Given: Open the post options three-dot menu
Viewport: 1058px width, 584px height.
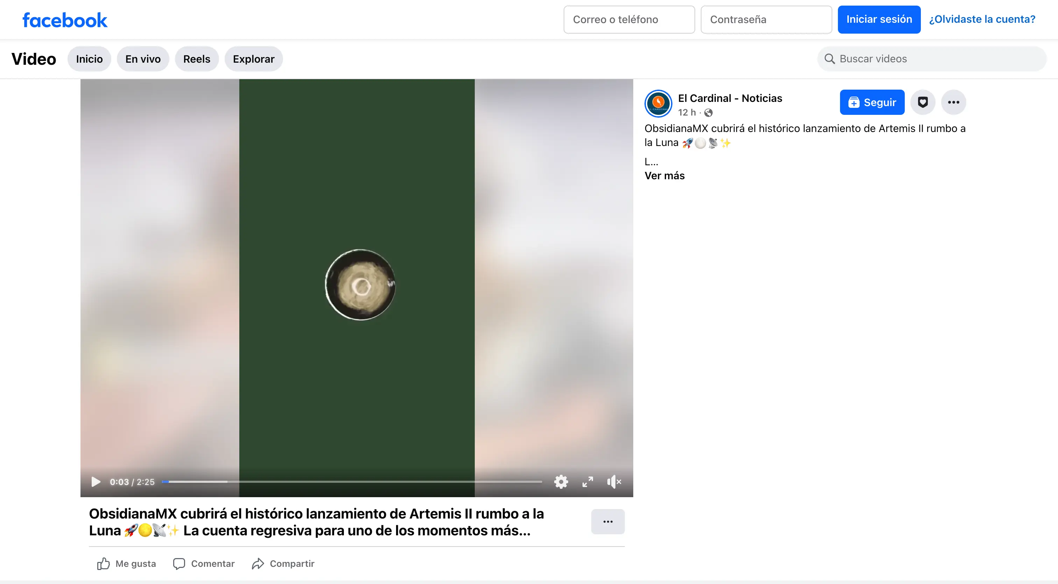Looking at the screenshot, I should pos(953,102).
